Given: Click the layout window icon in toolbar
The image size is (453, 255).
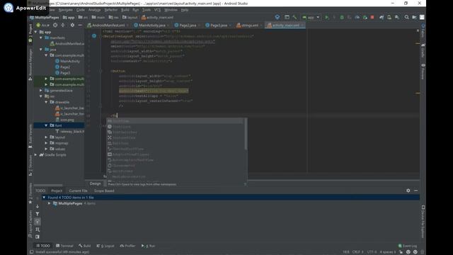Looking at the screenshot, I should 287,17.
